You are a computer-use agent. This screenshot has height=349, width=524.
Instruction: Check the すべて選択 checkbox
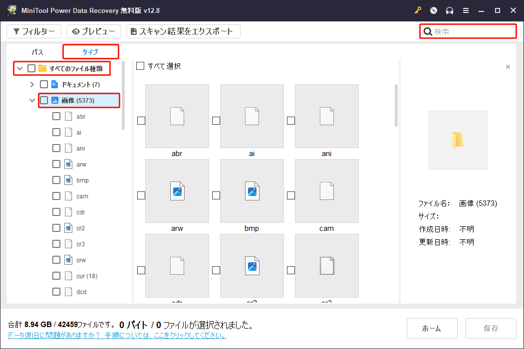[x=140, y=65]
